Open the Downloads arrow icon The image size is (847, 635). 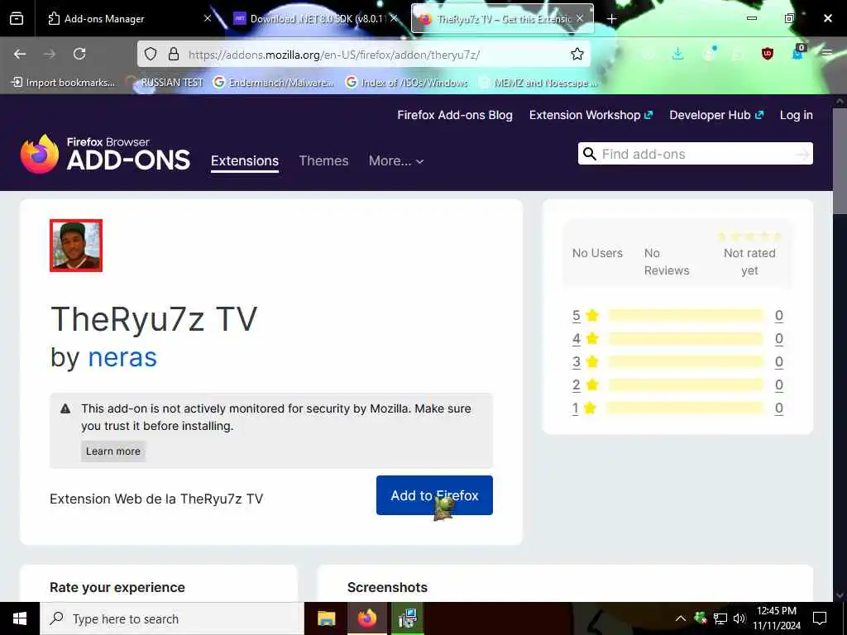tap(677, 54)
